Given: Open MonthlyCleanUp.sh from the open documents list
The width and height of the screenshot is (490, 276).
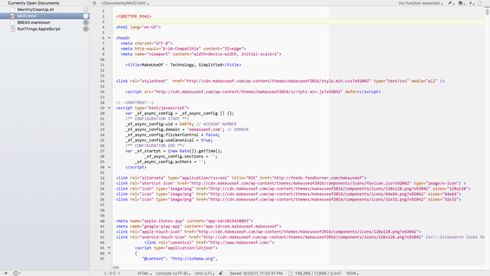Looking at the screenshot, I should coord(35,10).
